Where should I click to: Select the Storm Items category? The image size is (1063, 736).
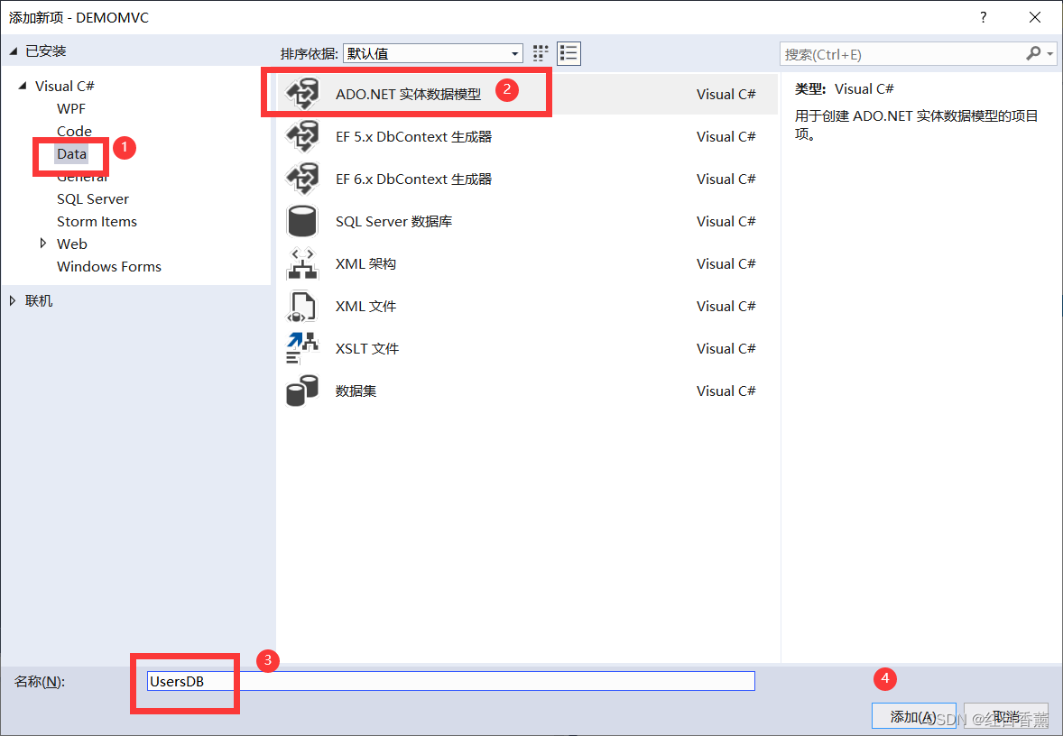pyautogui.click(x=97, y=221)
